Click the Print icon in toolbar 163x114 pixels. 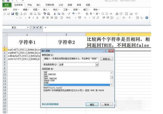pyautogui.click(x=31, y=14)
